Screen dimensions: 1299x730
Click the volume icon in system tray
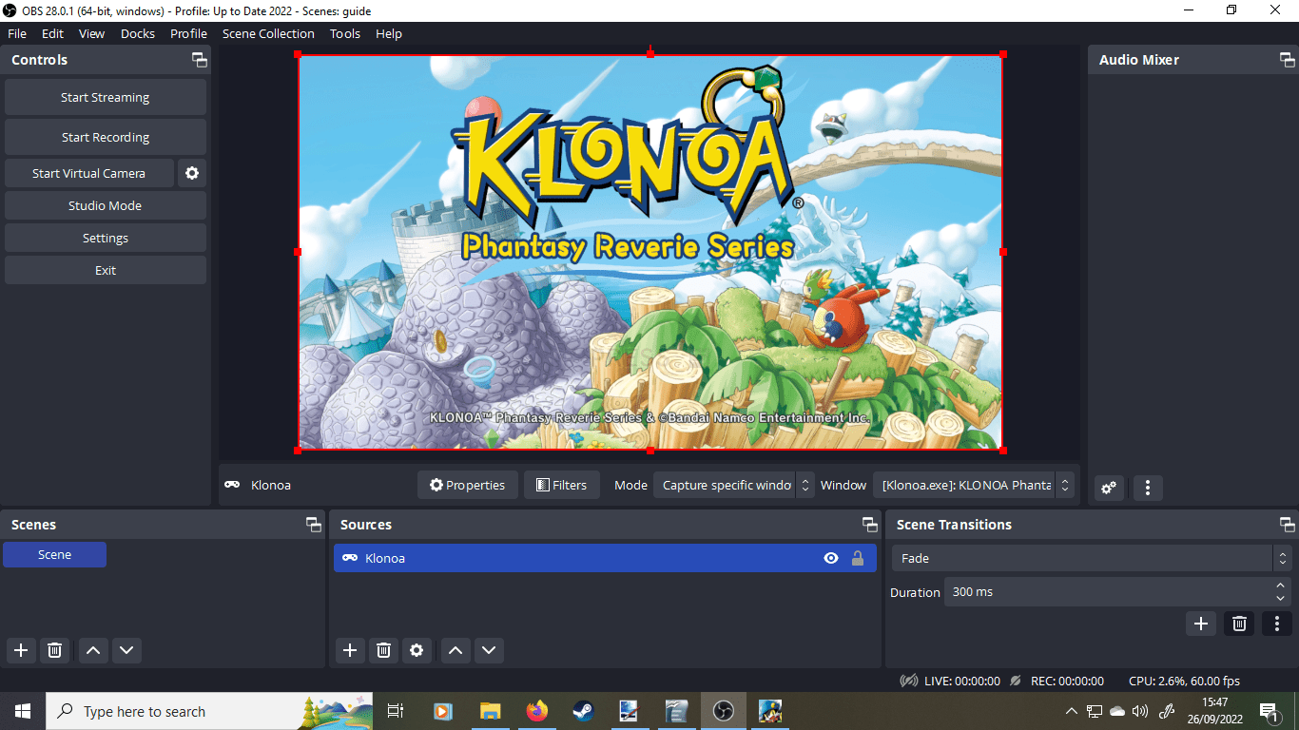(x=1140, y=711)
